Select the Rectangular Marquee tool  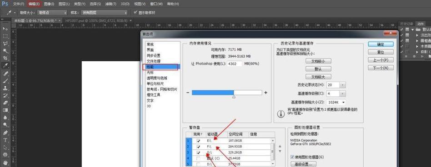(x=5, y=36)
